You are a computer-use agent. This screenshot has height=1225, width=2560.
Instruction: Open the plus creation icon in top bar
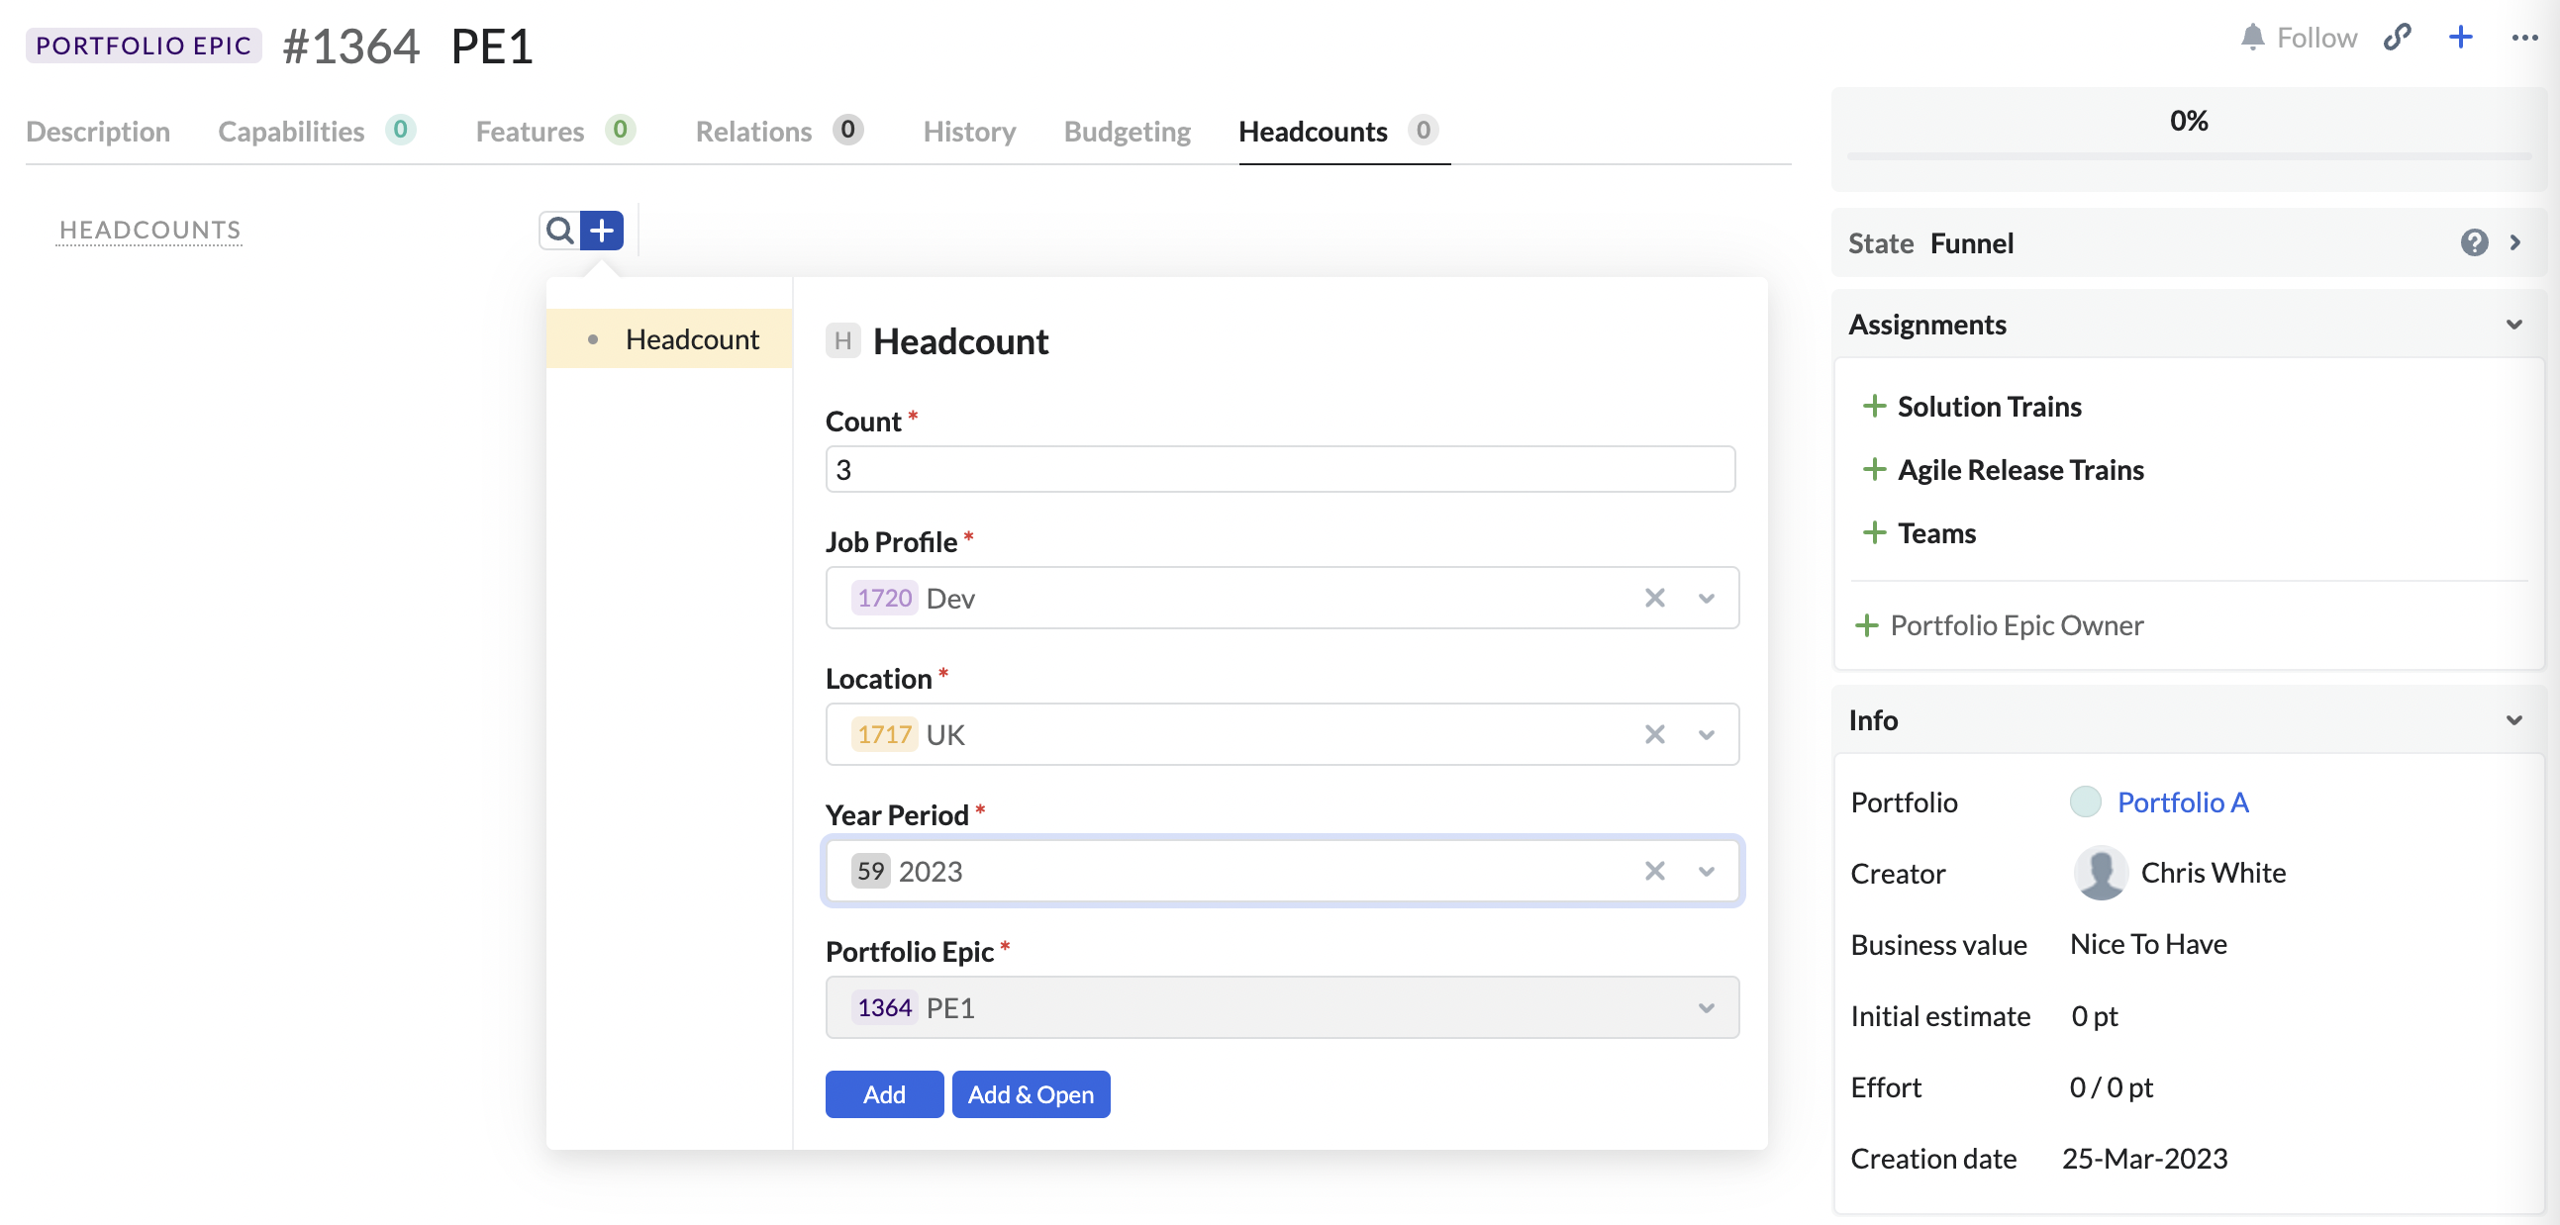[2461, 37]
